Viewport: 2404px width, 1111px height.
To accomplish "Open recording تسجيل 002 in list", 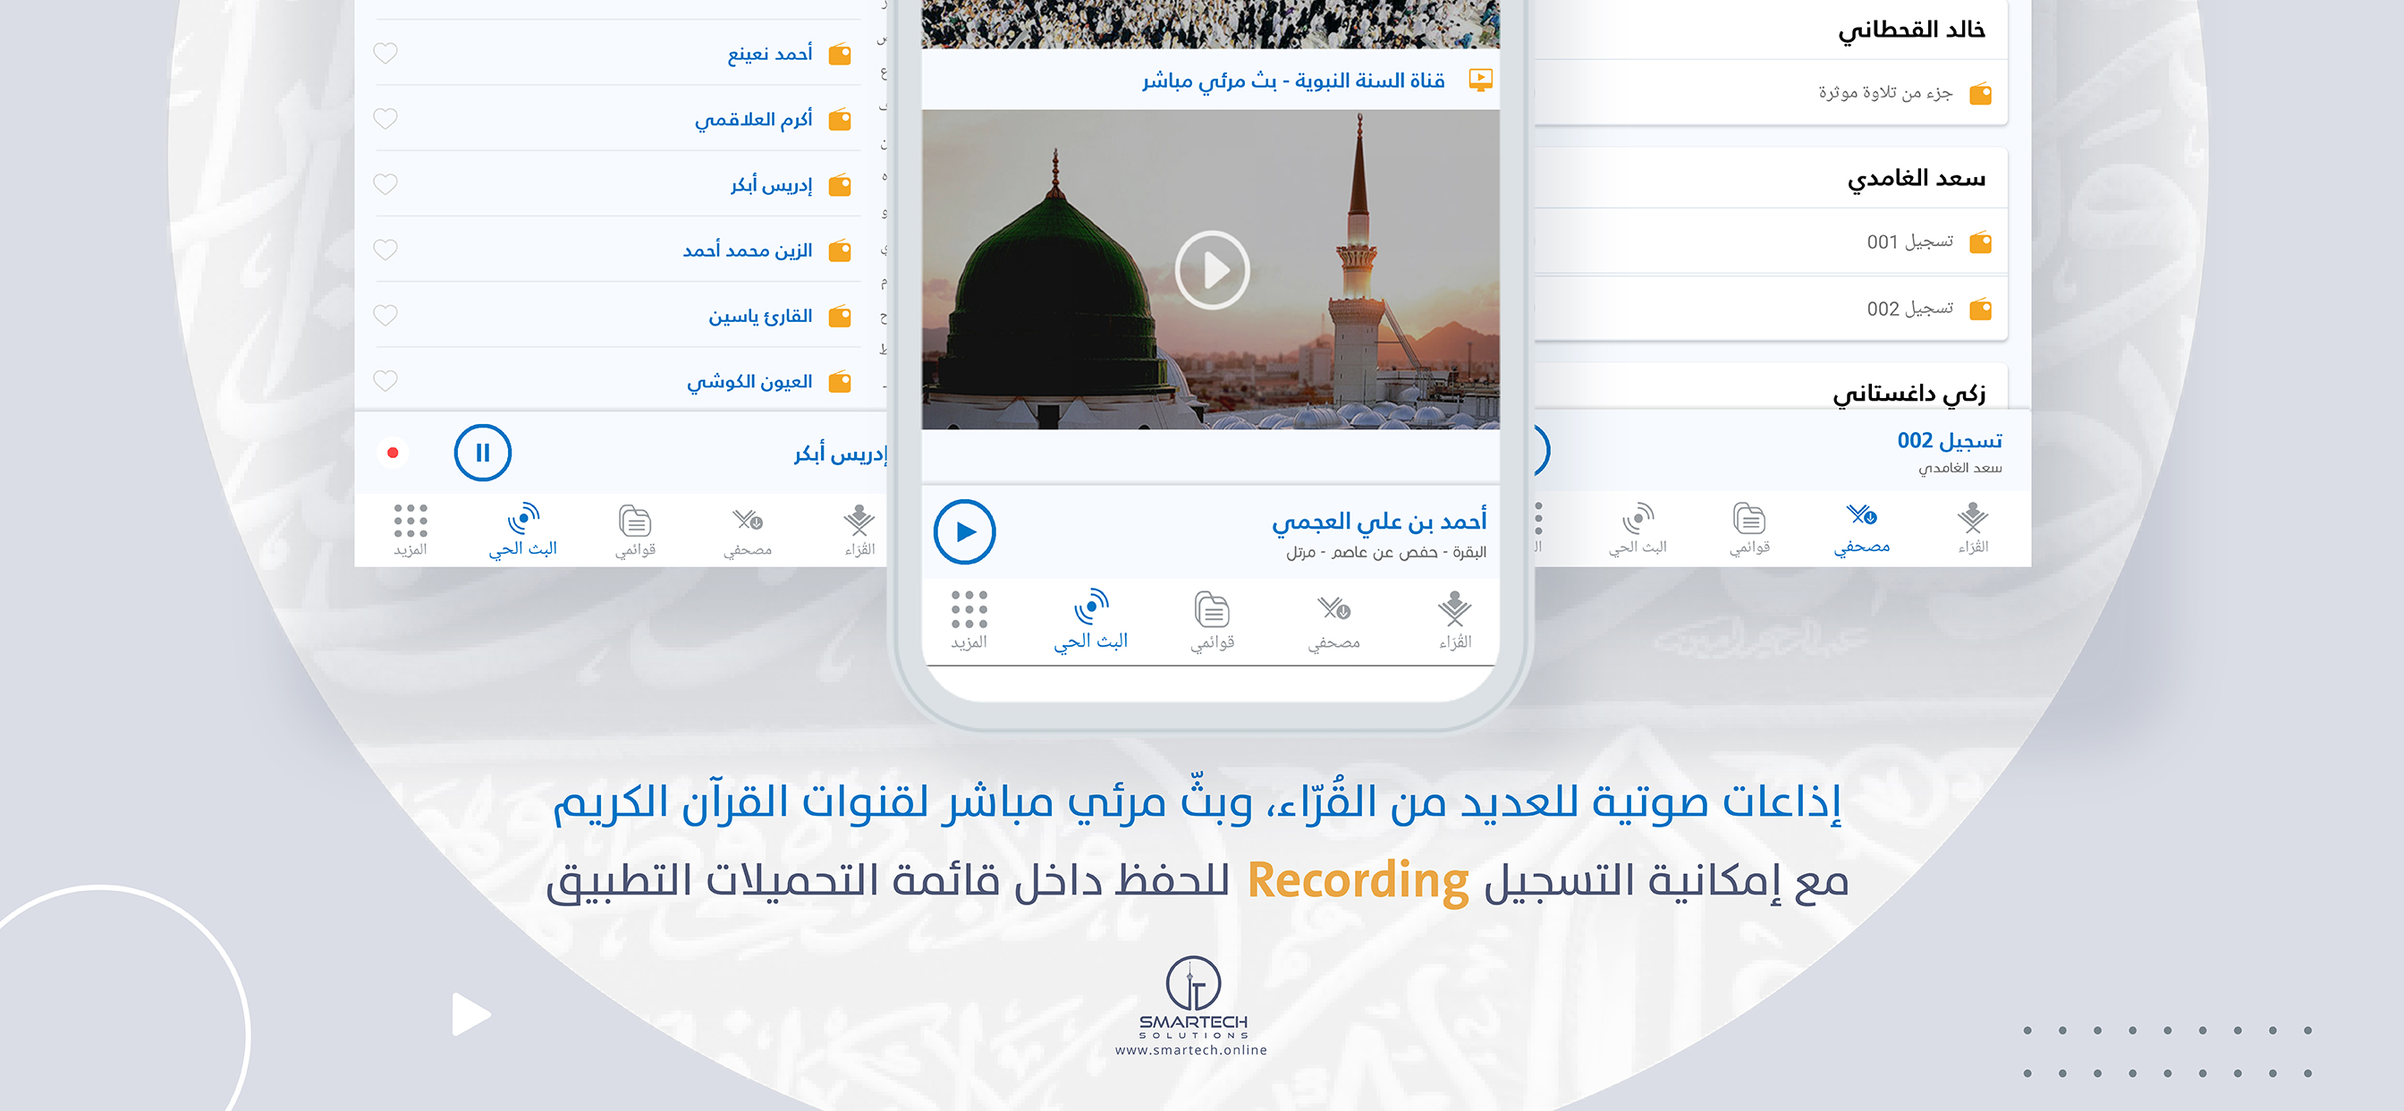I will coord(1909,308).
